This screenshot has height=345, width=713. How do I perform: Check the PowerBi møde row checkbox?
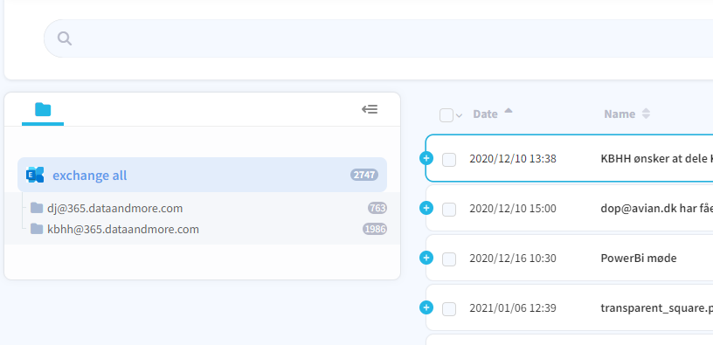(449, 259)
